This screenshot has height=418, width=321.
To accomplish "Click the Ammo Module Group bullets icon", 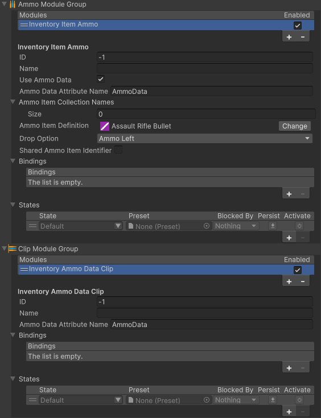I will click(x=13, y=5).
